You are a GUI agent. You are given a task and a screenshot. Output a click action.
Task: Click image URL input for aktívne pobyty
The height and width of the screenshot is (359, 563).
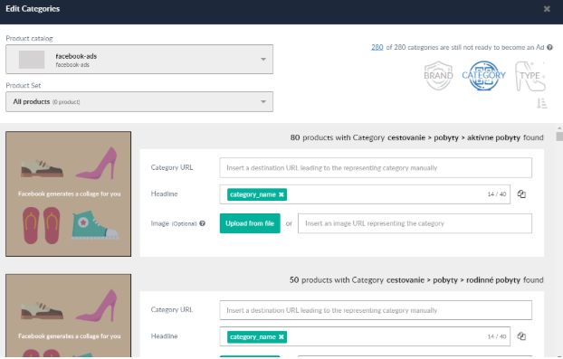[415, 223]
